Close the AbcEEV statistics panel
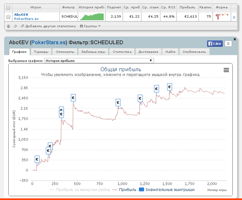Viewport: 242px width, 200px height. 235,39
